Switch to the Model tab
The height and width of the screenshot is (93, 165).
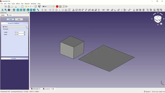click(3, 15)
